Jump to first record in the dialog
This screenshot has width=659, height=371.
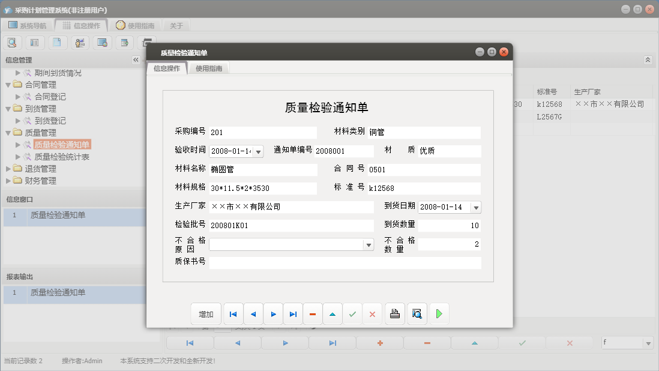[233, 313]
